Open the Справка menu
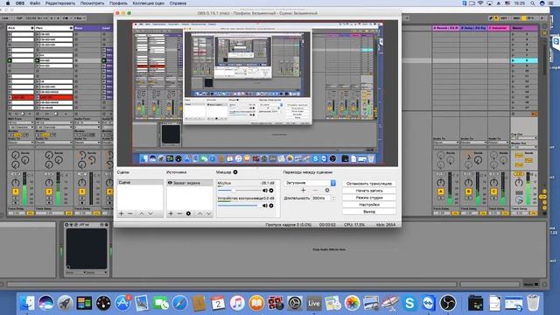Viewport: 560px width, 315px height. [178, 3]
